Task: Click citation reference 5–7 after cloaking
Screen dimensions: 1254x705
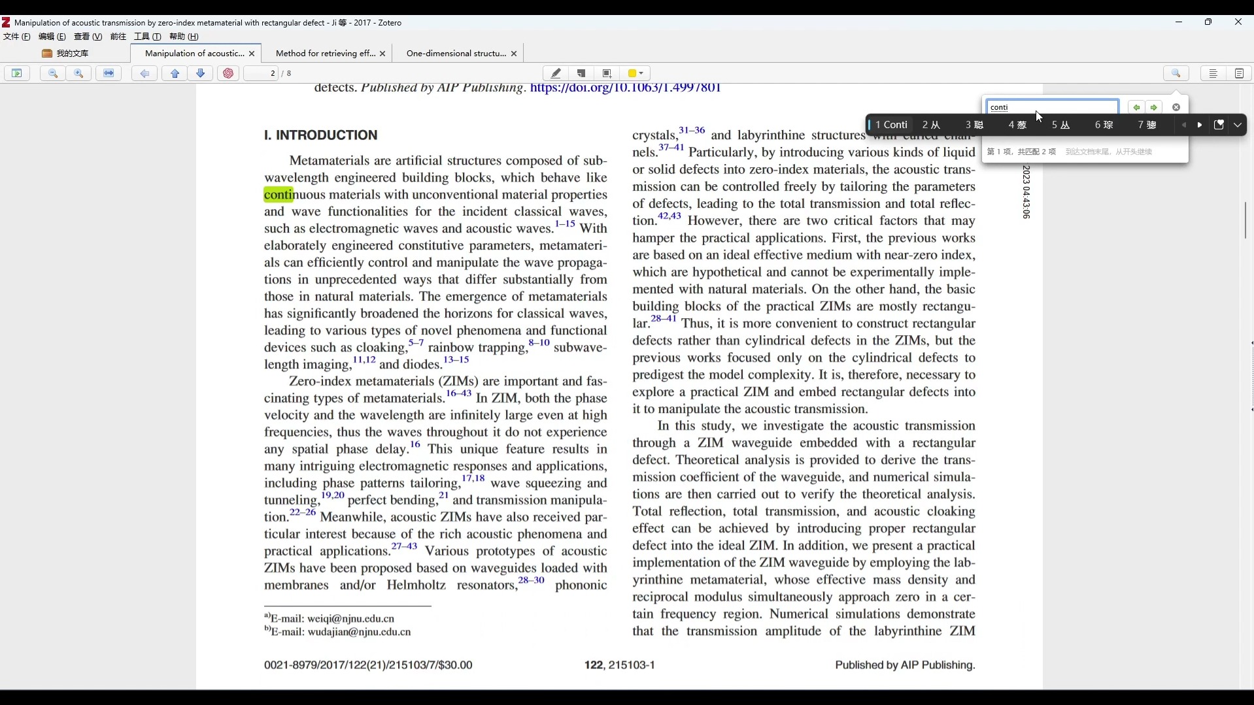Action: click(416, 343)
